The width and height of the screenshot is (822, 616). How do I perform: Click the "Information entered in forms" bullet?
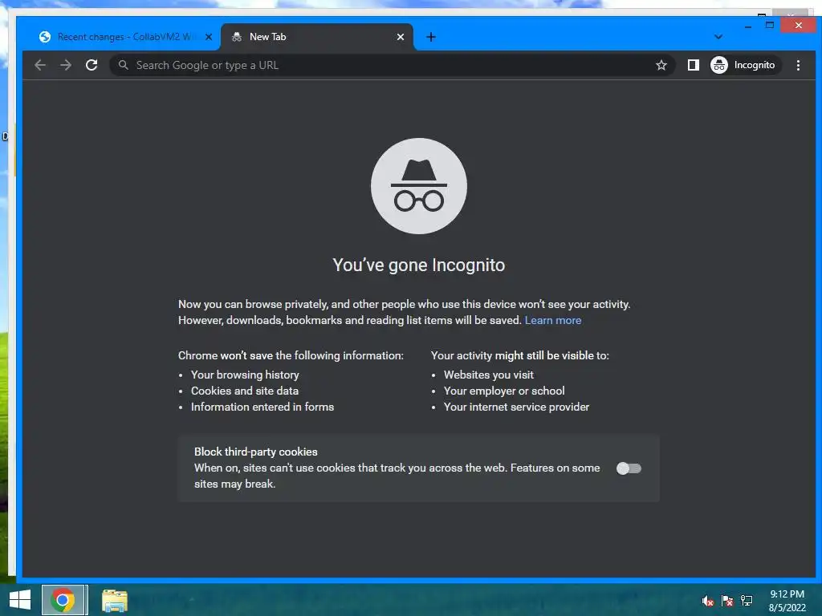pos(262,407)
